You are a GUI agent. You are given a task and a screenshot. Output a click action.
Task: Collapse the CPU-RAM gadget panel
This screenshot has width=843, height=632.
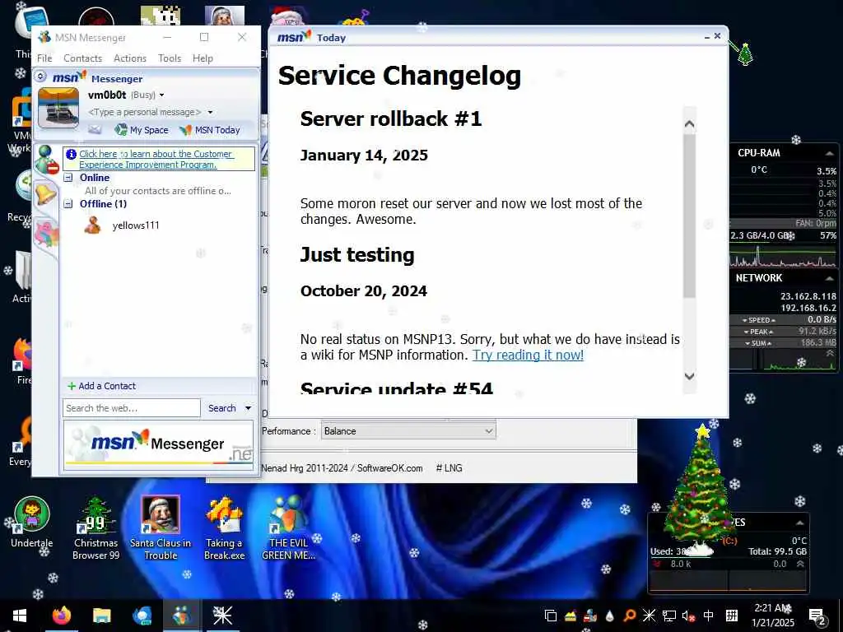click(830, 153)
